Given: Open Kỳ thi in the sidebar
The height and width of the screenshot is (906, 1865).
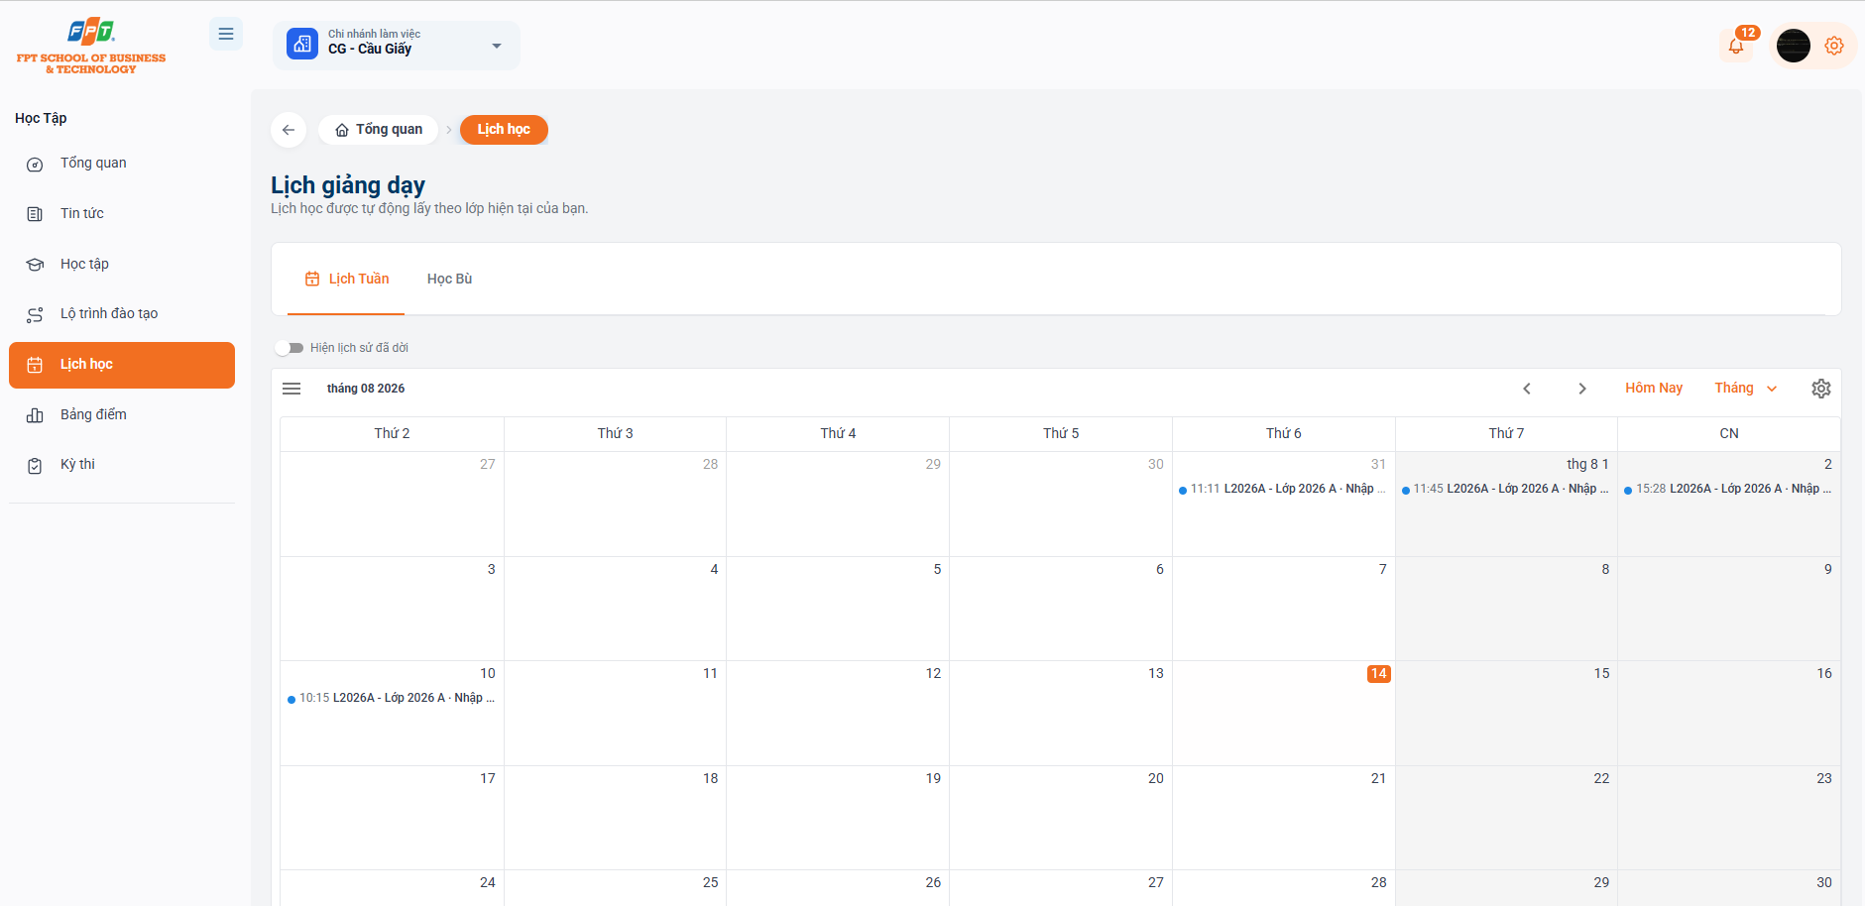Looking at the screenshot, I should 122,465.
